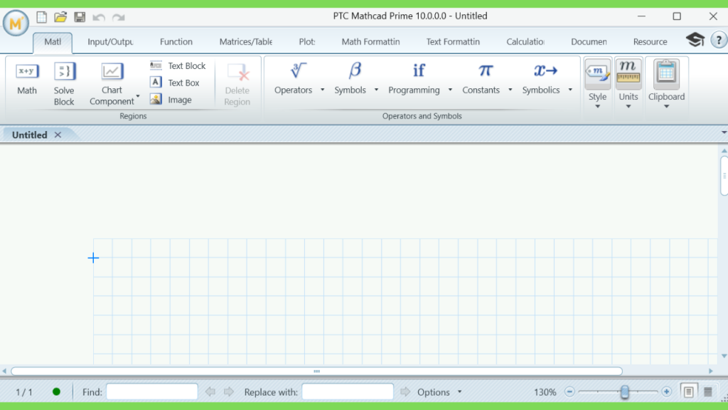Viewport: 728px width, 410px height.
Task: Click the undo arrow in the toolbar
Action: pyautogui.click(x=98, y=18)
